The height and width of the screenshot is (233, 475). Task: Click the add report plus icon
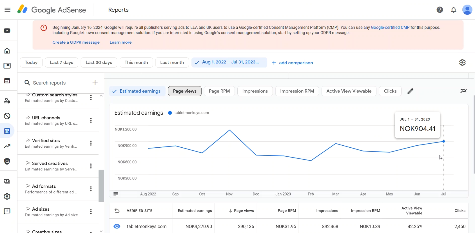coord(95,83)
